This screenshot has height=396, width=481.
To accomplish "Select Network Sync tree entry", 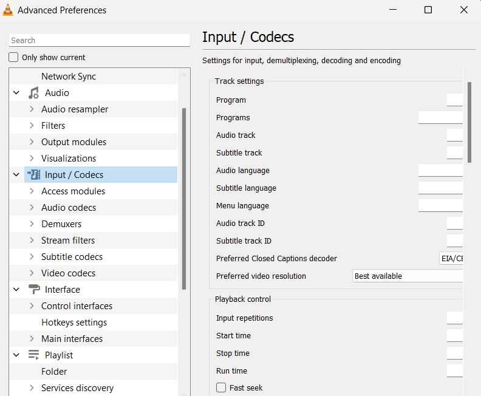I will tap(69, 76).
